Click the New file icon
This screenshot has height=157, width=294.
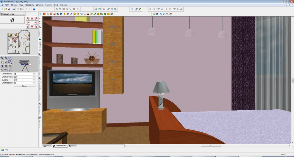pyautogui.click(x=2, y=9)
